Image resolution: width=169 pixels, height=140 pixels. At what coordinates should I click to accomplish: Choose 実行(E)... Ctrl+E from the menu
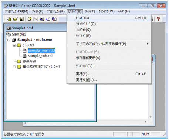tap(109, 74)
